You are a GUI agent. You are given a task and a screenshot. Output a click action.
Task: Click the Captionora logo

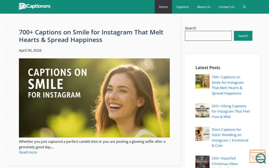click(x=35, y=6)
